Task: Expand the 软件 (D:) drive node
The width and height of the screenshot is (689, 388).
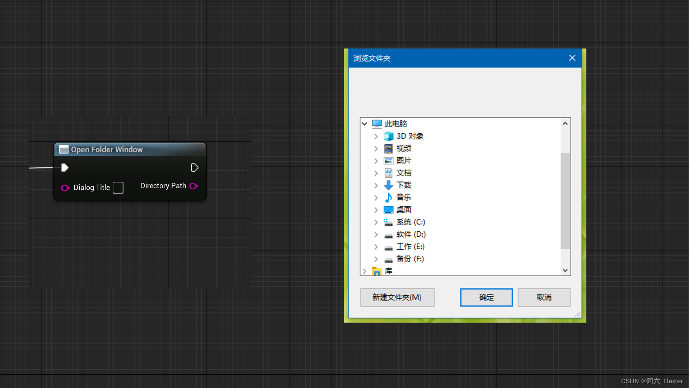Action: tap(376, 234)
